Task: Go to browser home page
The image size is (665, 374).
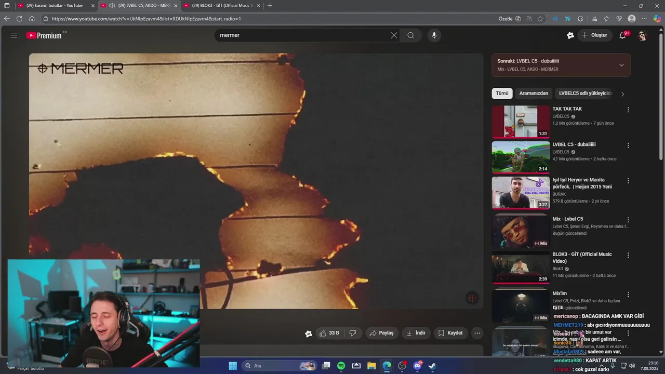Action: point(32,19)
